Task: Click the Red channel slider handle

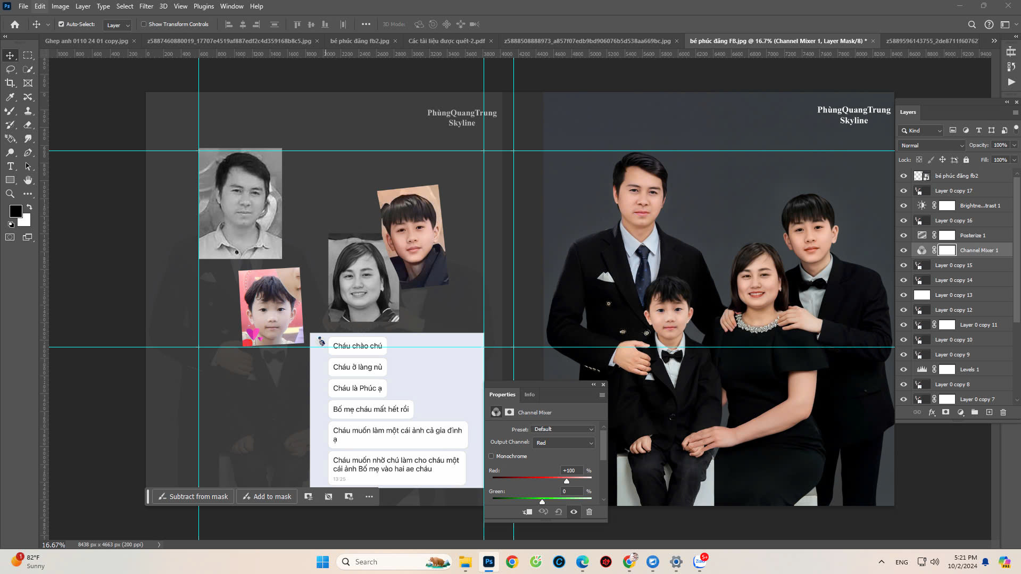Action: click(567, 481)
